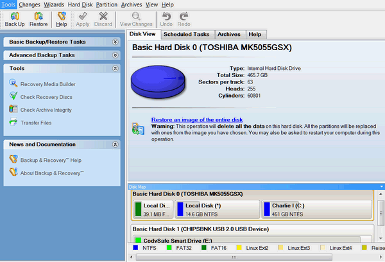Click the Linux Ext4 legend swatch
This screenshot has width=385, height=262.
point(323,247)
